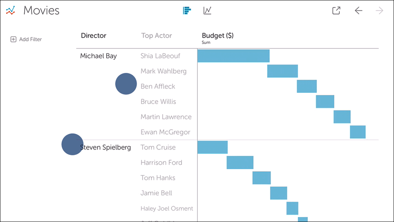
Task: Click the plus icon beside Add Filter
Action: tap(13, 39)
